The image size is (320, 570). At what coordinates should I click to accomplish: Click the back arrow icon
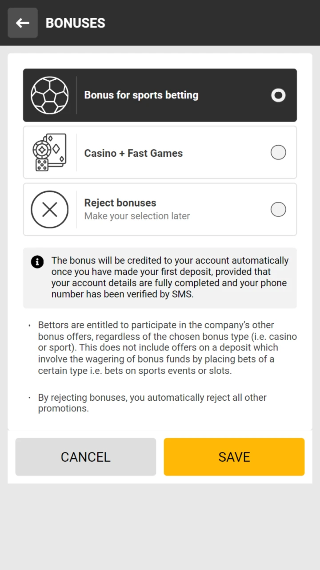click(23, 23)
